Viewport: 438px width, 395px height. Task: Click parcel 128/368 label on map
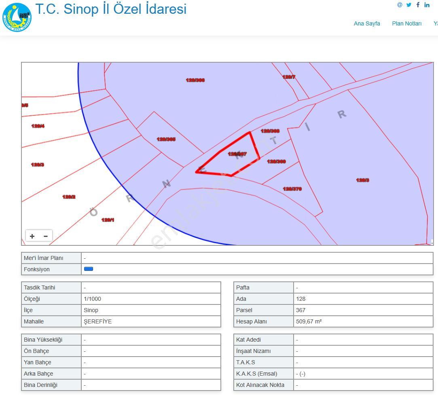(270, 131)
